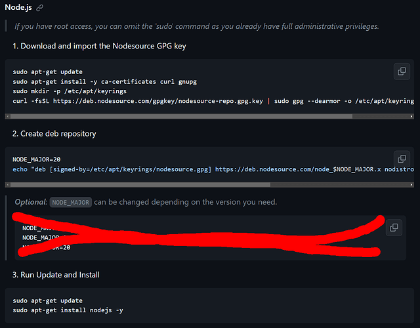Click 'sudo apt-get install nodejs -y' line
The width and height of the screenshot is (420, 328).
click(x=68, y=310)
